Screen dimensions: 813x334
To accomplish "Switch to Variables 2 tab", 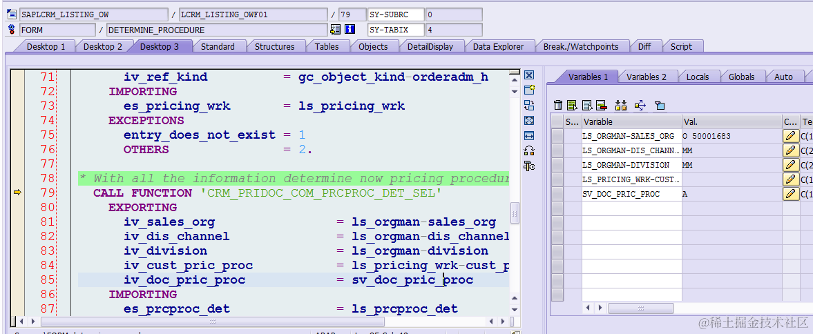I will 646,77.
